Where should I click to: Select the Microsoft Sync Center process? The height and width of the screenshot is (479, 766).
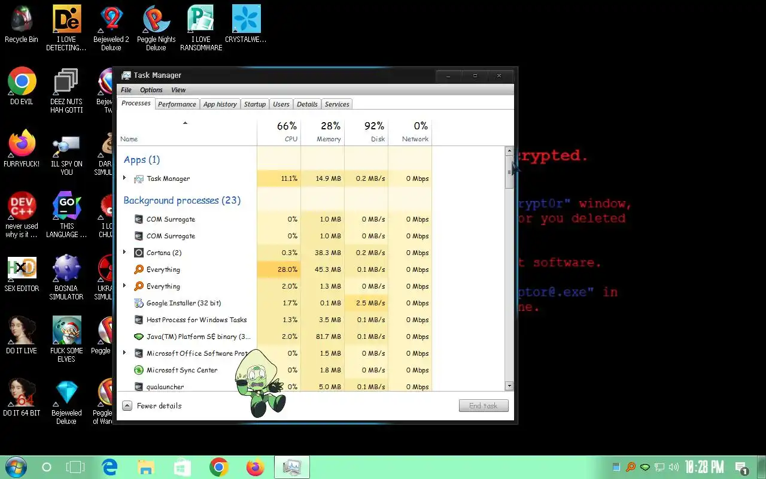click(274, 370)
